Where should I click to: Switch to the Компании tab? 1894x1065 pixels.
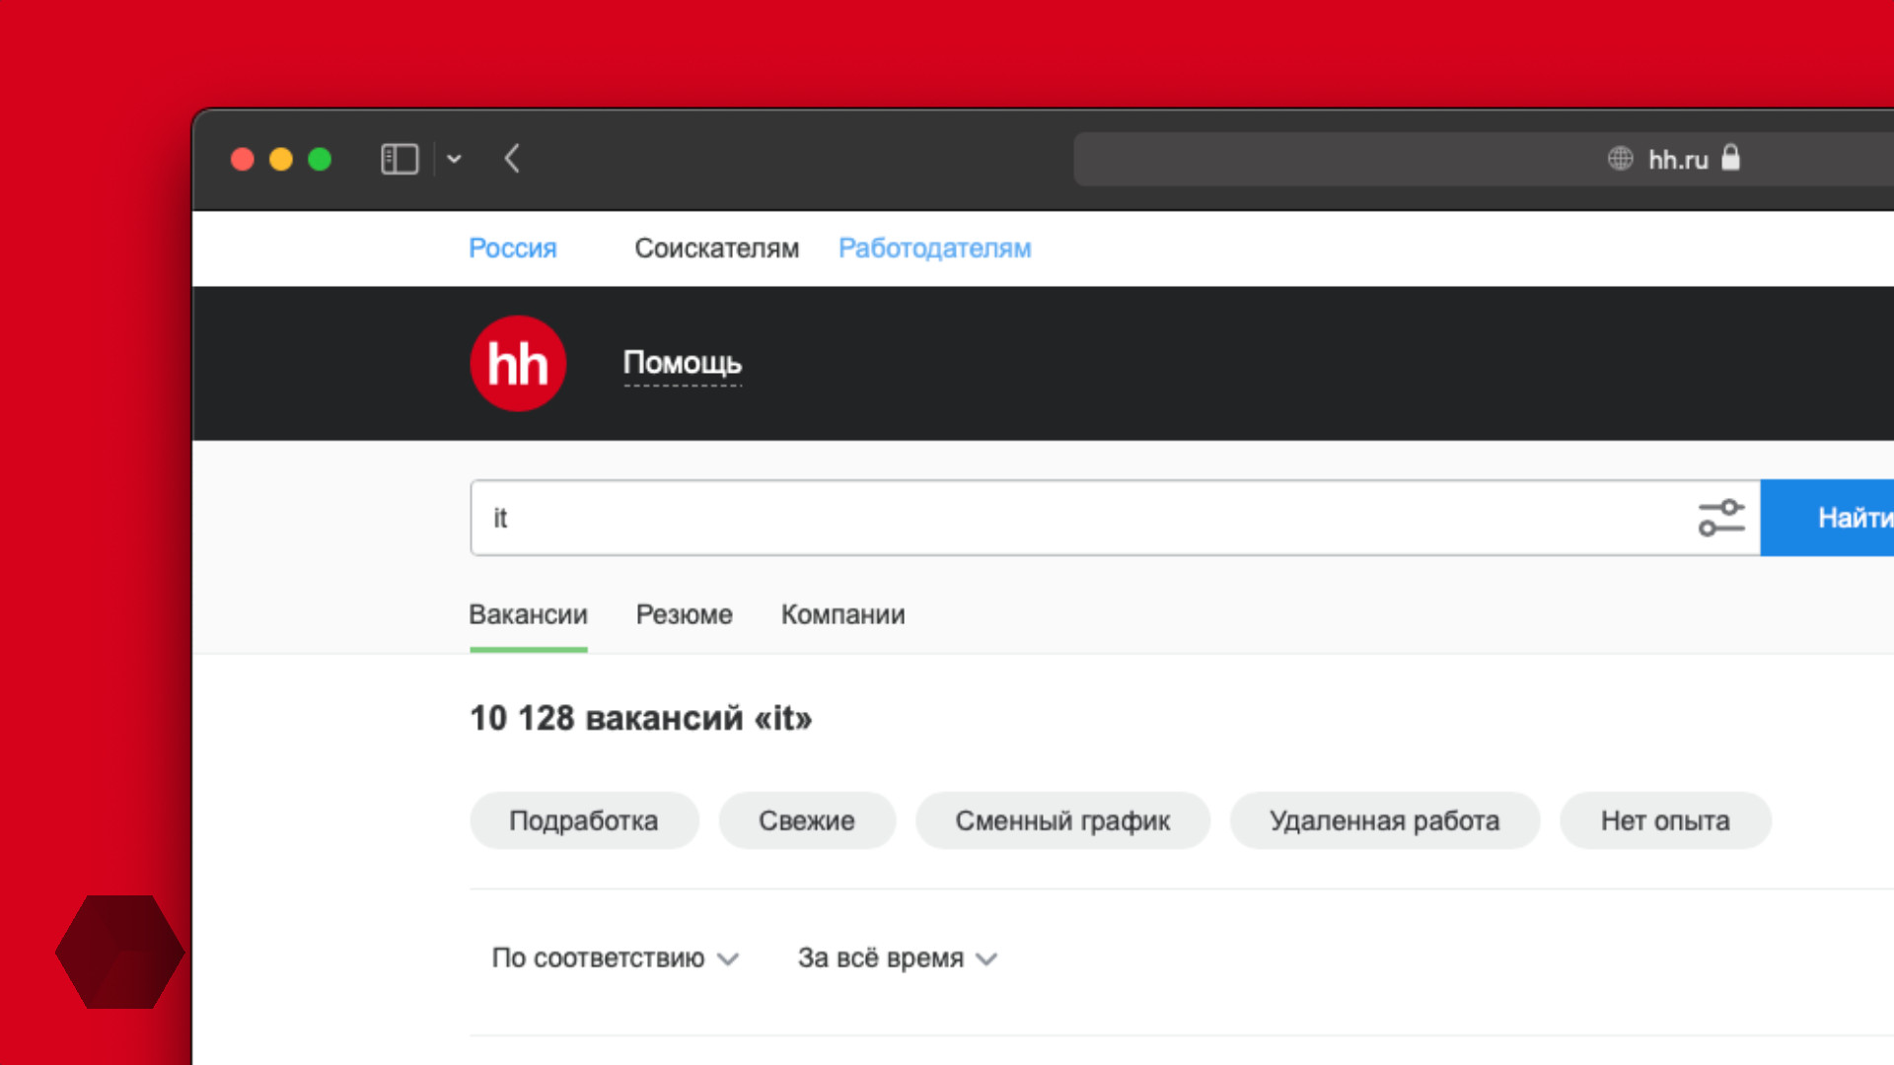[x=843, y=614]
